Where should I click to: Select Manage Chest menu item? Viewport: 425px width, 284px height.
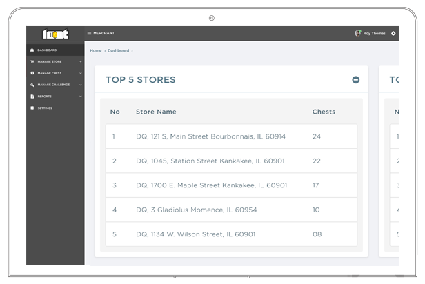pyautogui.click(x=55, y=73)
